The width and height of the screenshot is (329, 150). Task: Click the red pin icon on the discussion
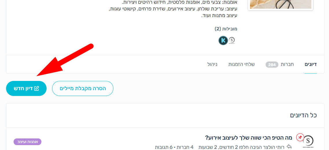click(300, 138)
